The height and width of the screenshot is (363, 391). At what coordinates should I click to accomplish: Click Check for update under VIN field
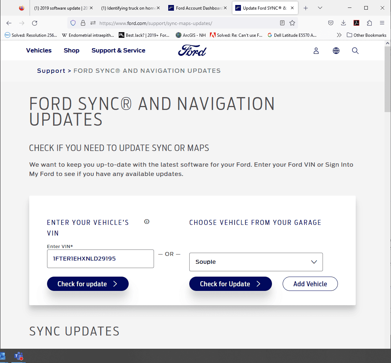tap(88, 284)
